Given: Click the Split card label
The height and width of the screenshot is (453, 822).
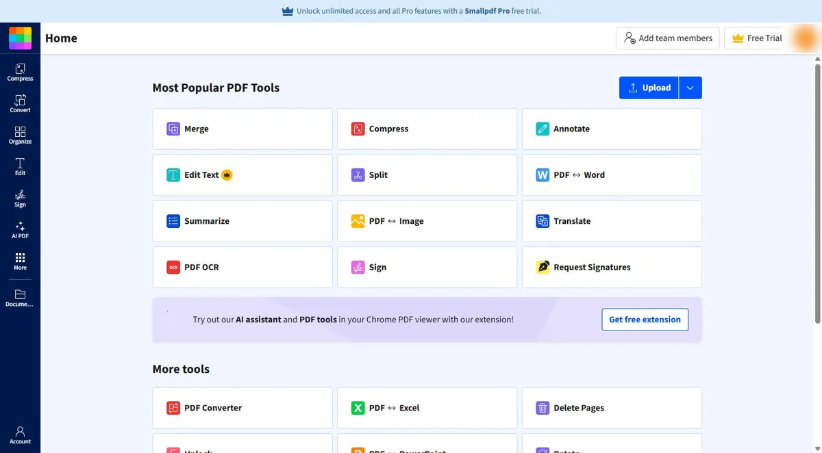Looking at the screenshot, I should pyautogui.click(x=378, y=175).
